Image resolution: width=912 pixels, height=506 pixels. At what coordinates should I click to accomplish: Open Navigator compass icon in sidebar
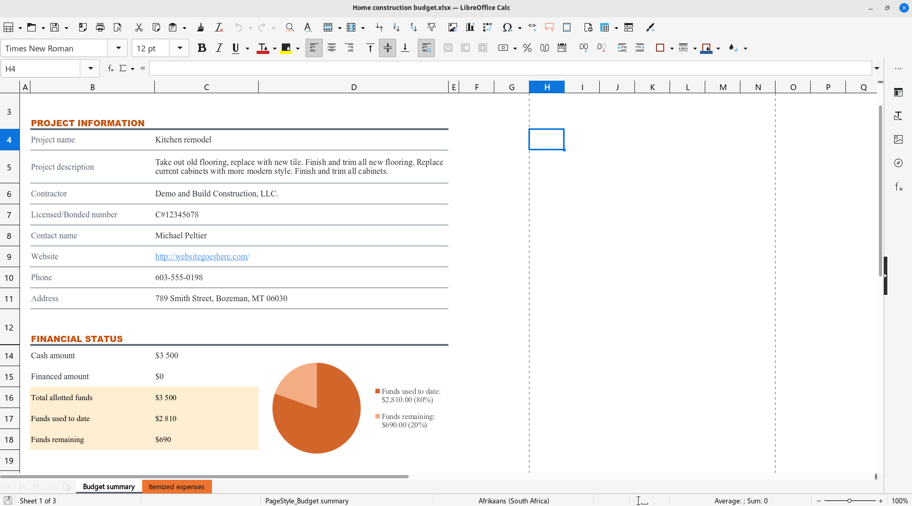point(898,163)
